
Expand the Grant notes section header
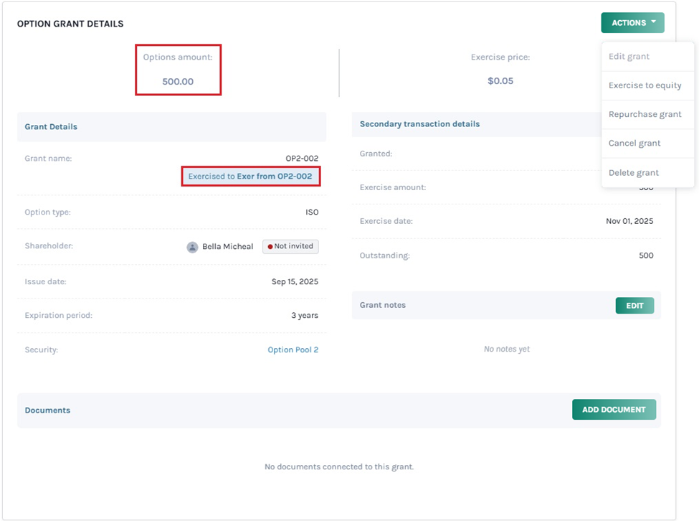point(382,305)
